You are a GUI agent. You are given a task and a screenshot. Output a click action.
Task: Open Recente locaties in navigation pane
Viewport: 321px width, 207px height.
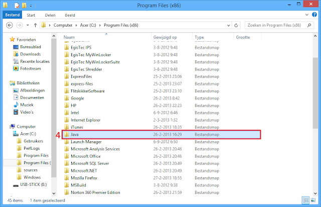click(x=35, y=61)
